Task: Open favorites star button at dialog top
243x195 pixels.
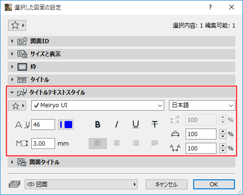Action: pyautogui.click(x=17, y=25)
